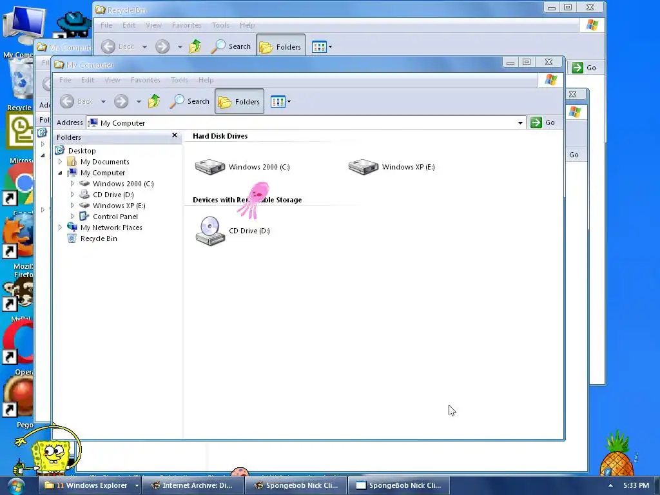660x495 pixels.
Task: Open View menu in front My Computer window
Action: pos(112,80)
